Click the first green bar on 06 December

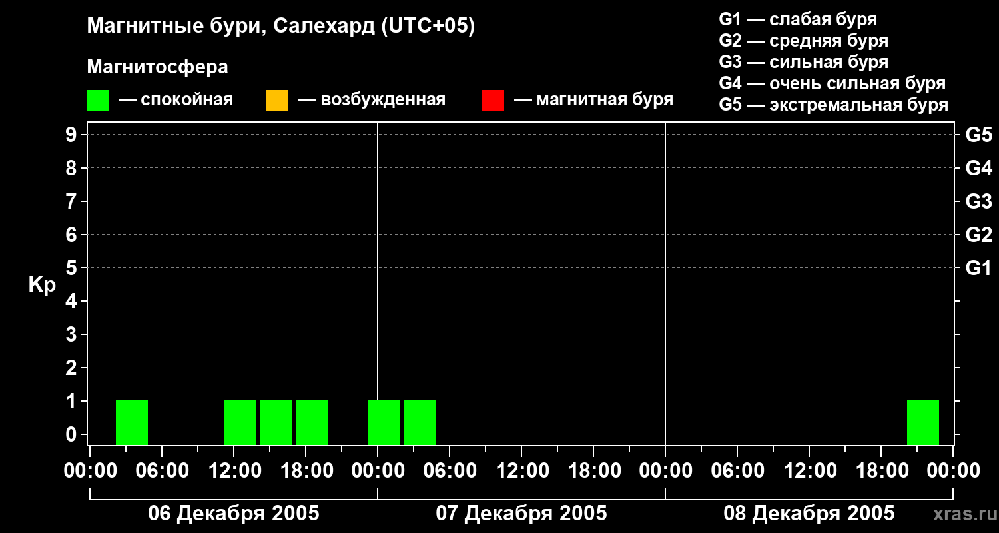(x=132, y=422)
